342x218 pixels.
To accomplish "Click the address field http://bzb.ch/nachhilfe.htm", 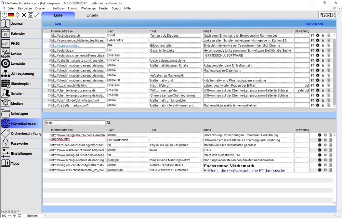I will click(x=78, y=85).
